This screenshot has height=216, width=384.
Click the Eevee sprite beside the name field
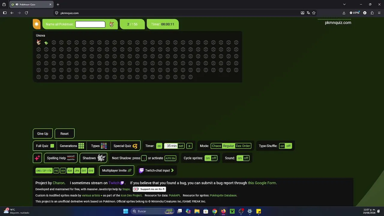(112, 24)
